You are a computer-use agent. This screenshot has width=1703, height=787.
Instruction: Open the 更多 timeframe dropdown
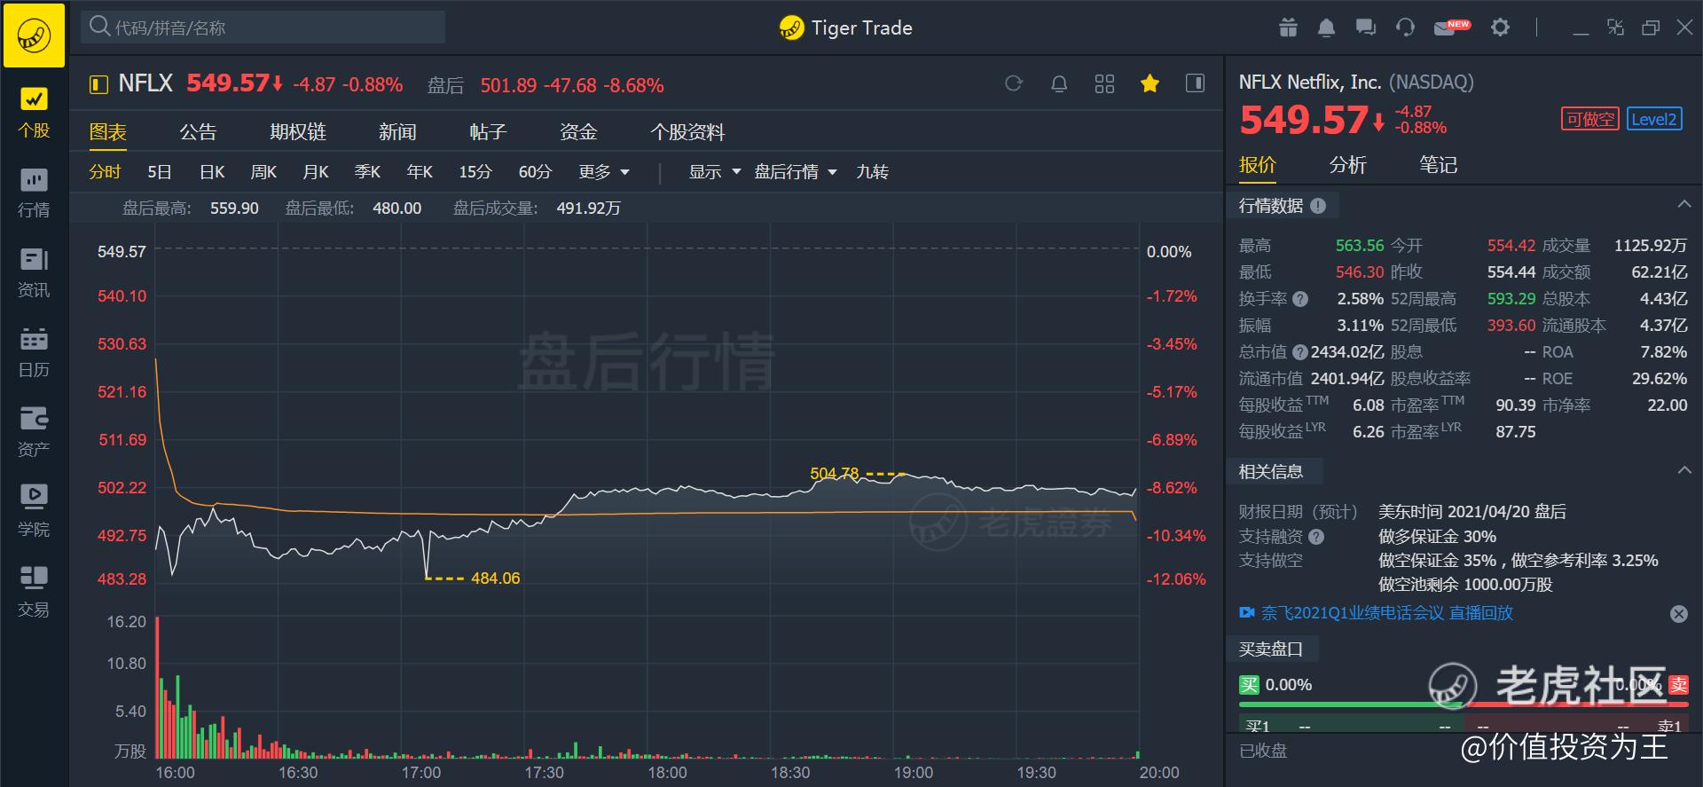[x=604, y=172]
